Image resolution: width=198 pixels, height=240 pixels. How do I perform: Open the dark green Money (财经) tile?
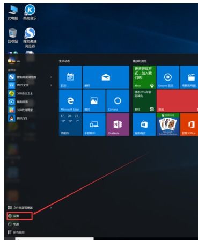[x=144, y=101]
